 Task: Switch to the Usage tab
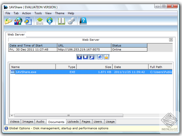click(110, 121)
